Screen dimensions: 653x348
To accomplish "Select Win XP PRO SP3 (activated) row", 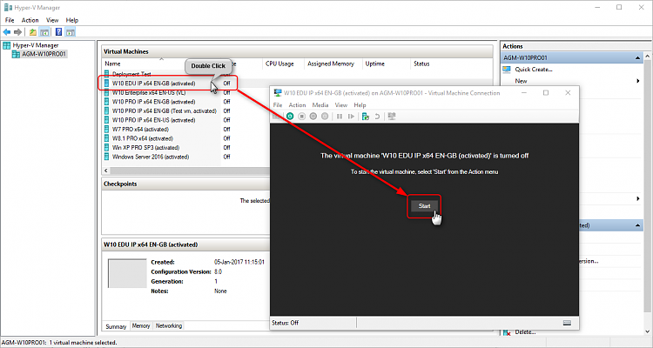I will [x=145, y=147].
